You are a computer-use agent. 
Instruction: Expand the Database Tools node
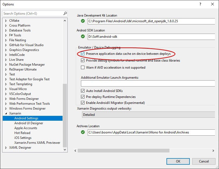coord(6,30)
